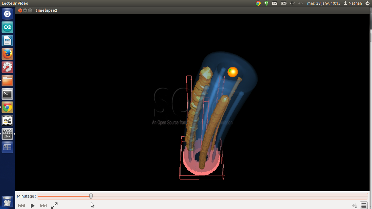Screen dimensions: 372x209
Task: Open the Nathan user menu
Action: tap(353, 3)
